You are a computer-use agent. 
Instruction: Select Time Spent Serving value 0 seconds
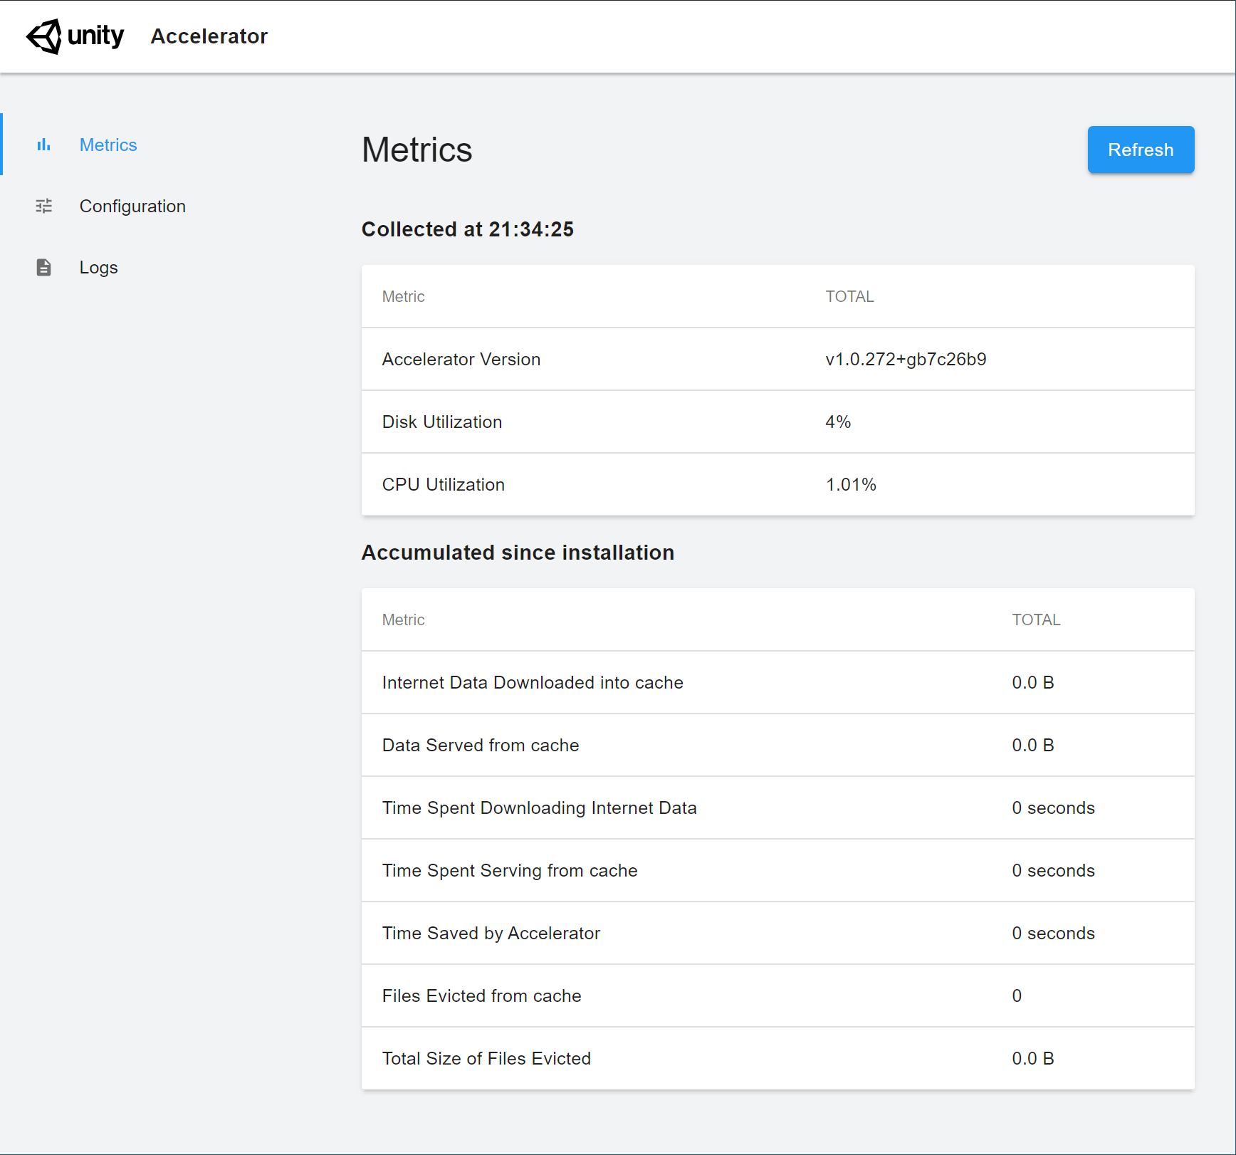pos(1054,870)
